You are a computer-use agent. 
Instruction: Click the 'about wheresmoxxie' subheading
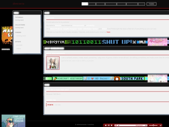tap(55, 53)
